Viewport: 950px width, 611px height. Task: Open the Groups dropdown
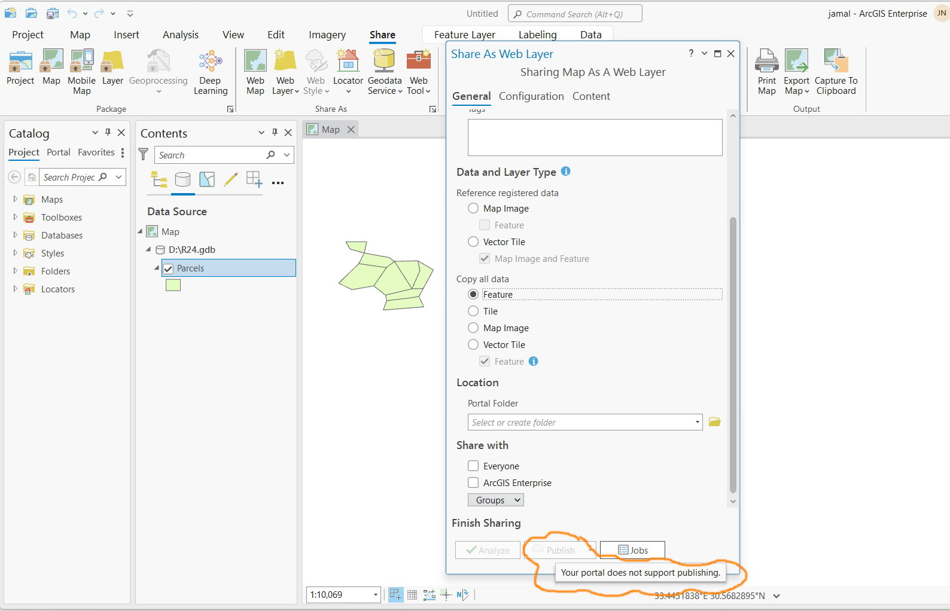[x=496, y=500]
